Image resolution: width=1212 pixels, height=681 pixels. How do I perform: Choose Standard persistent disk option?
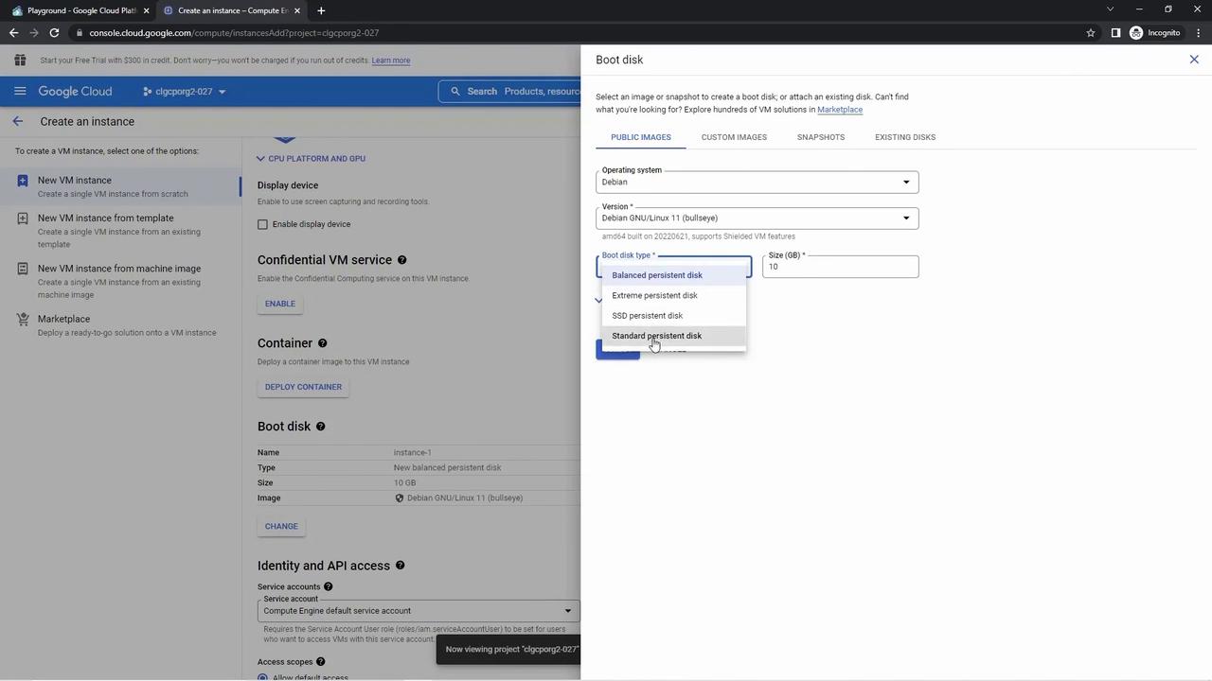(674, 336)
